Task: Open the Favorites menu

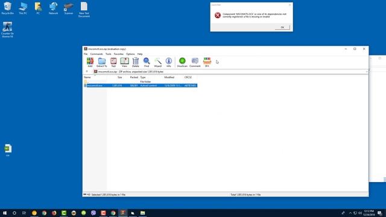Action: click(118, 54)
